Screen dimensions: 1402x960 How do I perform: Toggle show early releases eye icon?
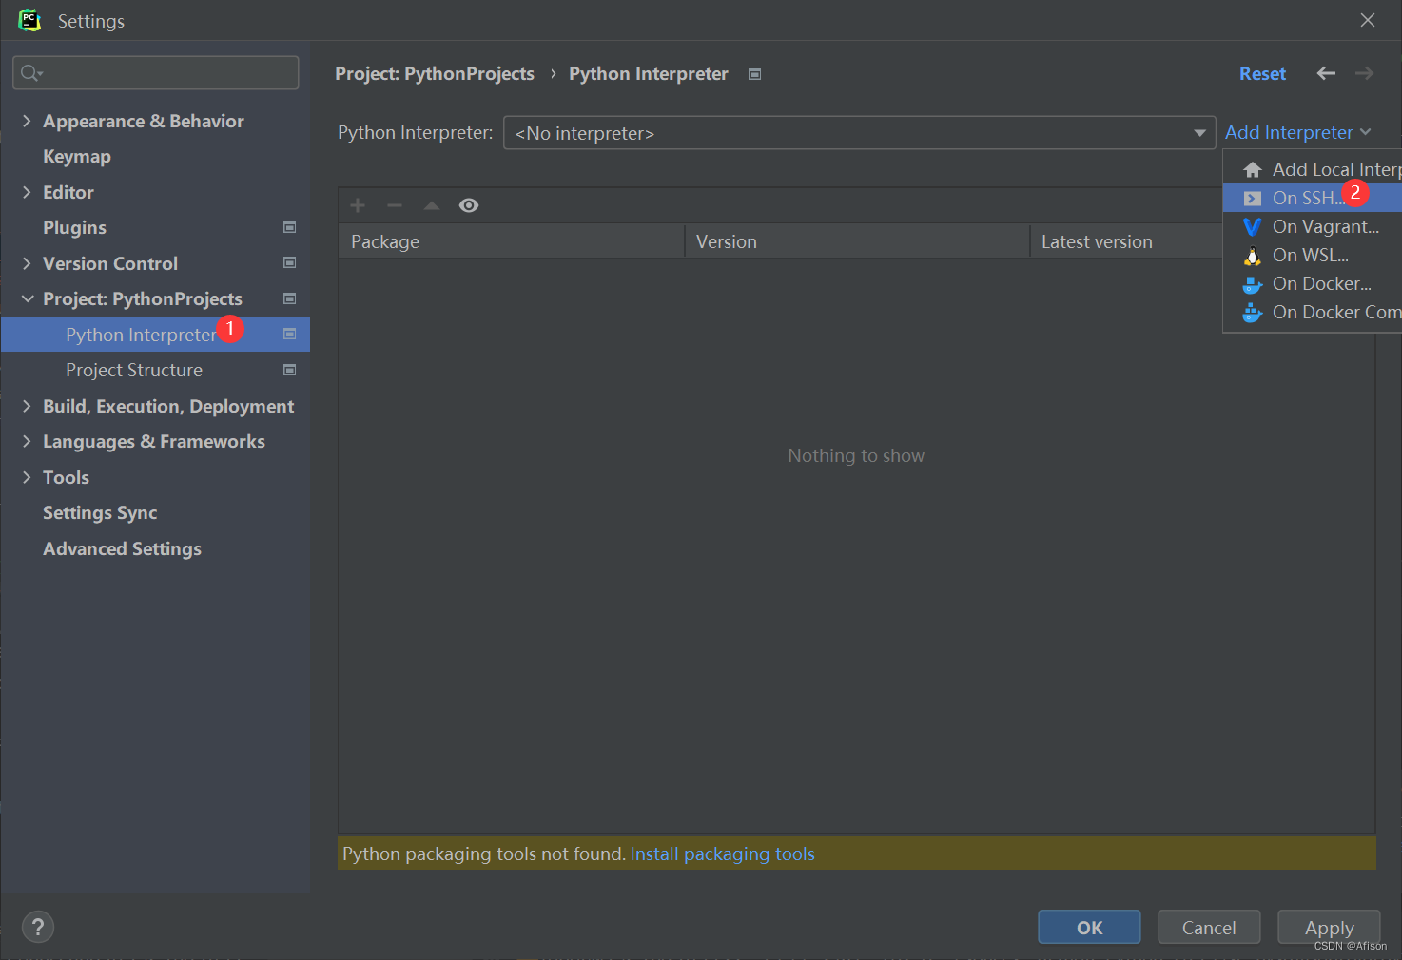click(x=469, y=205)
